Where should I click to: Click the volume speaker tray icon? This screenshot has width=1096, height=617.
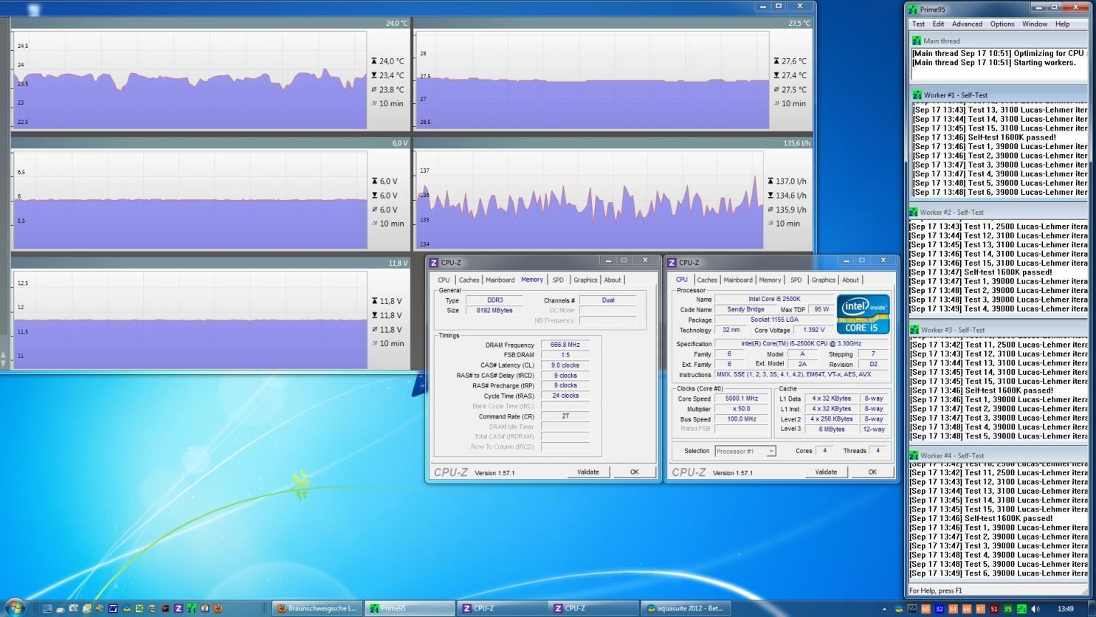coord(1035,609)
